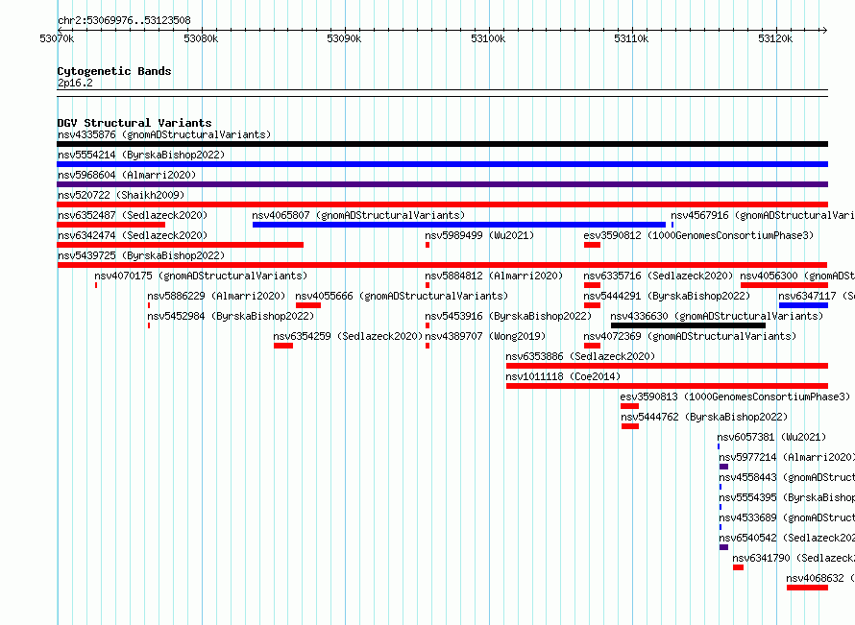Click the chr2:53069976..53123508 region label
Screen dimensions: 855x625
(124, 20)
